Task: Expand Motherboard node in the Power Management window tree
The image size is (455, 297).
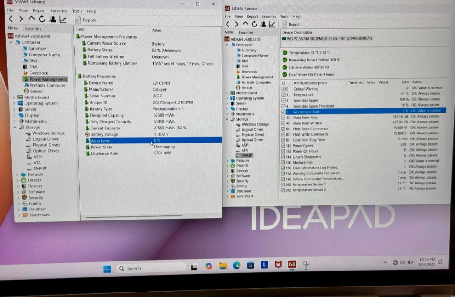Action: (13, 97)
